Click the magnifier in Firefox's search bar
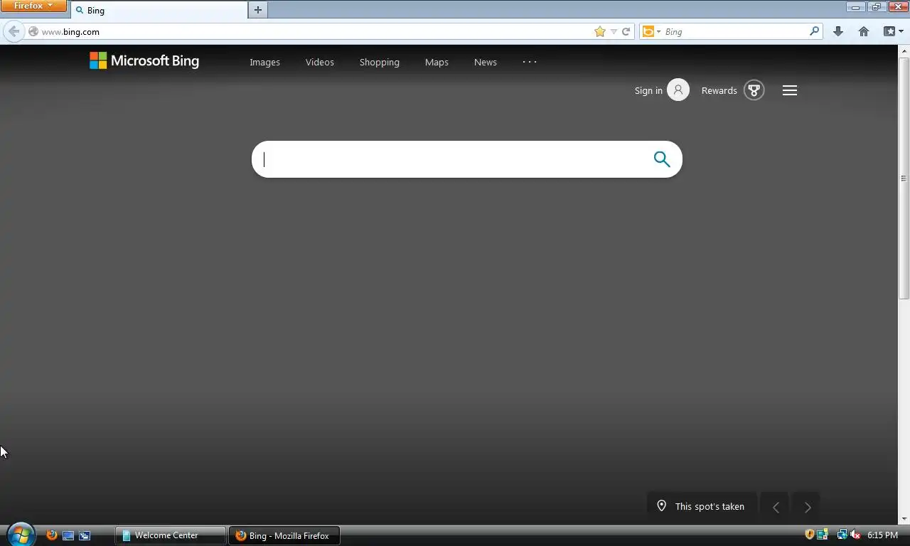910x546 pixels. [x=815, y=31]
